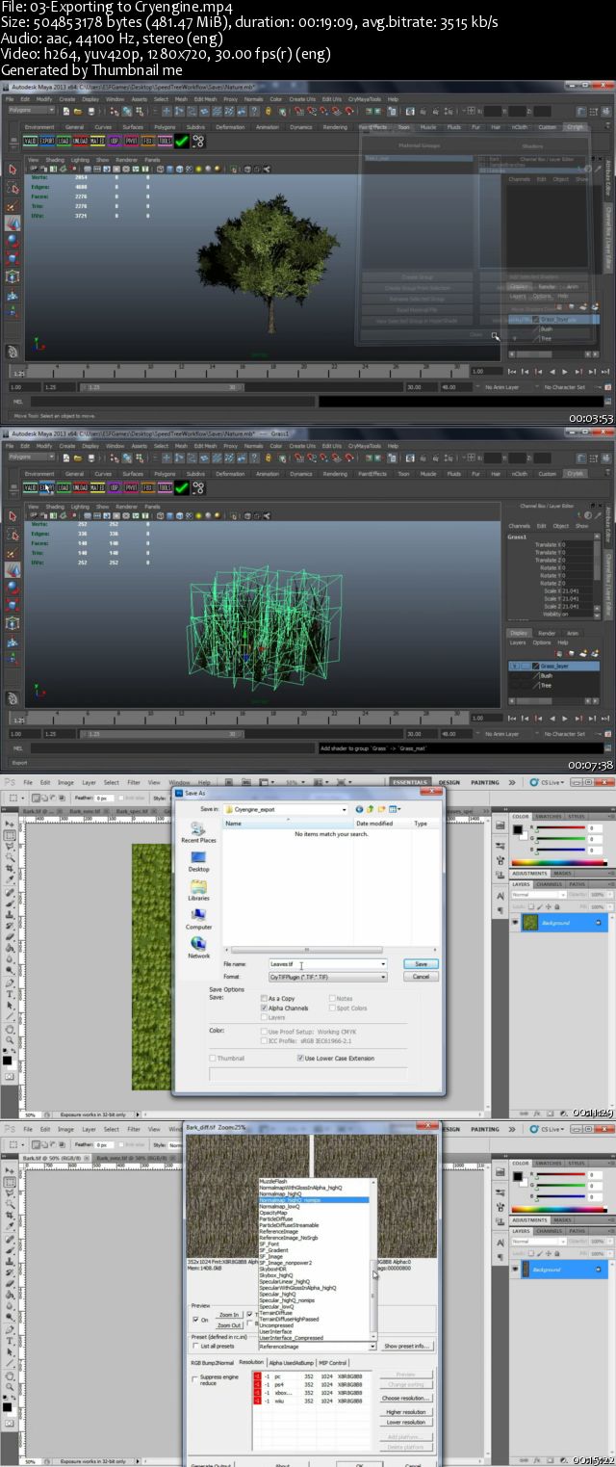This screenshot has width=616, height=1467.
Task: Open CryMayaTools menu in tree frame
Action: point(365,98)
